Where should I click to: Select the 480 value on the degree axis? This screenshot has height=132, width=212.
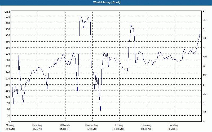click(8, 23)
